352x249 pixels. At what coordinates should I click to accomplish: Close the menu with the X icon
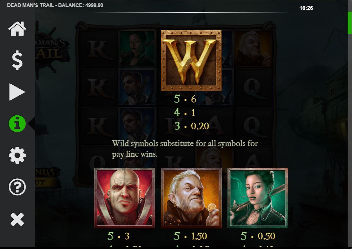click(17, 219)
